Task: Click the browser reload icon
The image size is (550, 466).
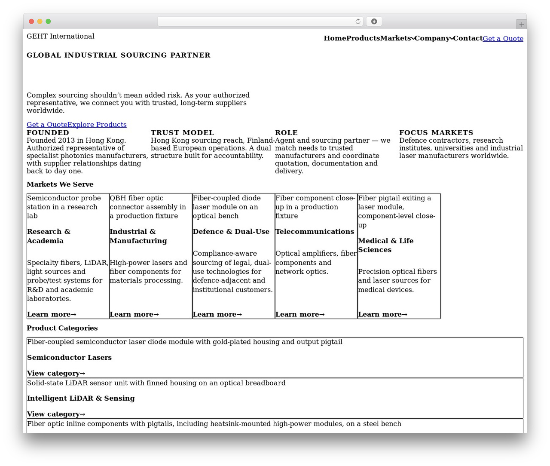Action: (x=358, y=21)
